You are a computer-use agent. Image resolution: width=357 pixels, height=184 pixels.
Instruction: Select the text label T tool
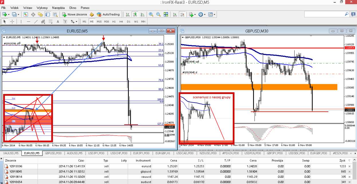pos(65,21)
